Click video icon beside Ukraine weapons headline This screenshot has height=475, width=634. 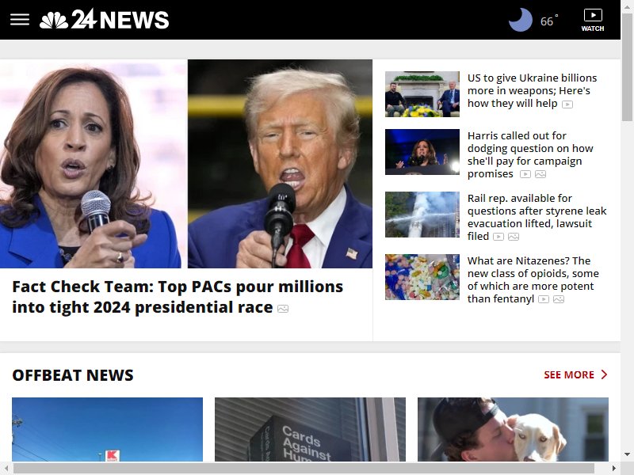tap(567, 104)
